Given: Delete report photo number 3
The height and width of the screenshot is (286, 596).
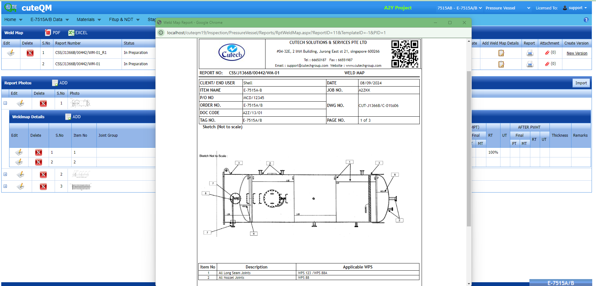Looking at the screenshot, I should (x=43, y=187).
